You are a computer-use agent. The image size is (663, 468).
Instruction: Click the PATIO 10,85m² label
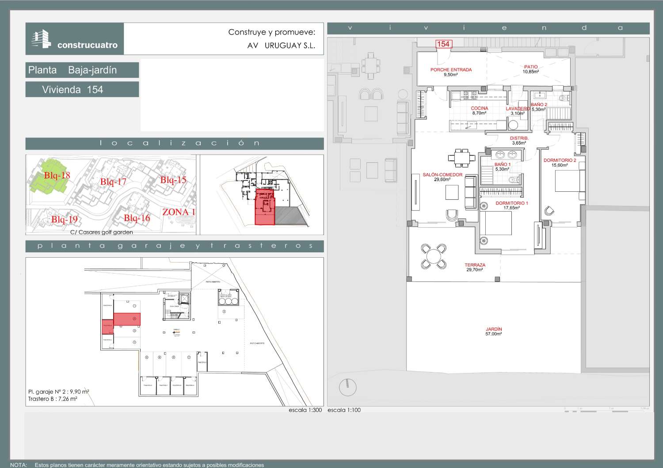[531, 69]
